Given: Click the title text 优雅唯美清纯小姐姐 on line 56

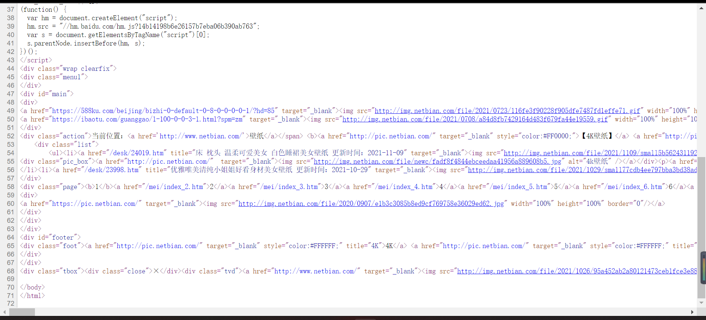Looking at the screenshot, I should [203, 170].
